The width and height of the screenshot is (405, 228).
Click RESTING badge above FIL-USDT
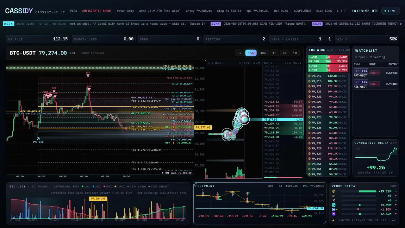(x=361, y=82)
